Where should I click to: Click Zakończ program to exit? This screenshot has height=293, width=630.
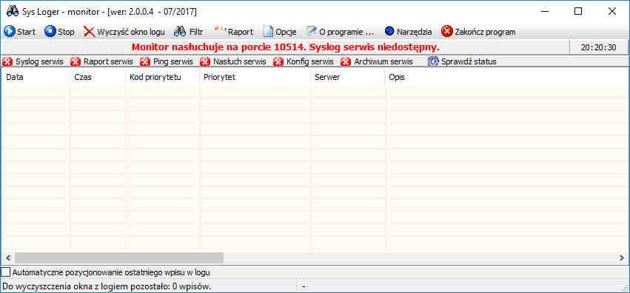click(485, 32)
